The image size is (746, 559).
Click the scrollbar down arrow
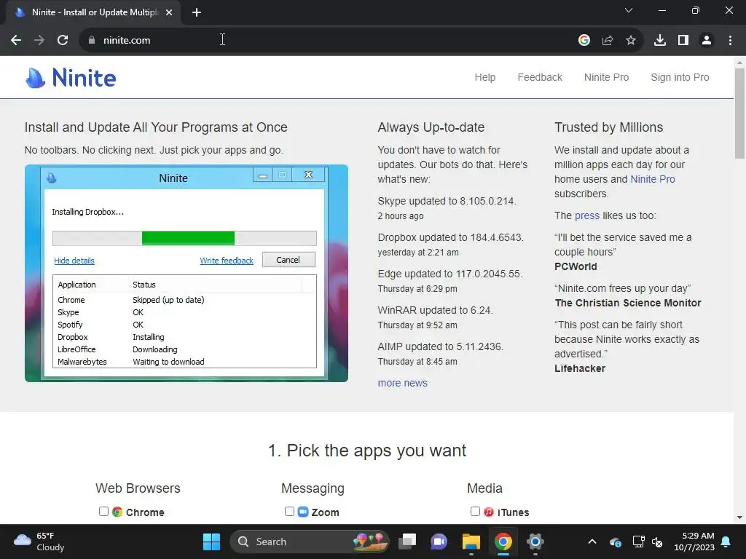[x=739, y=518]
